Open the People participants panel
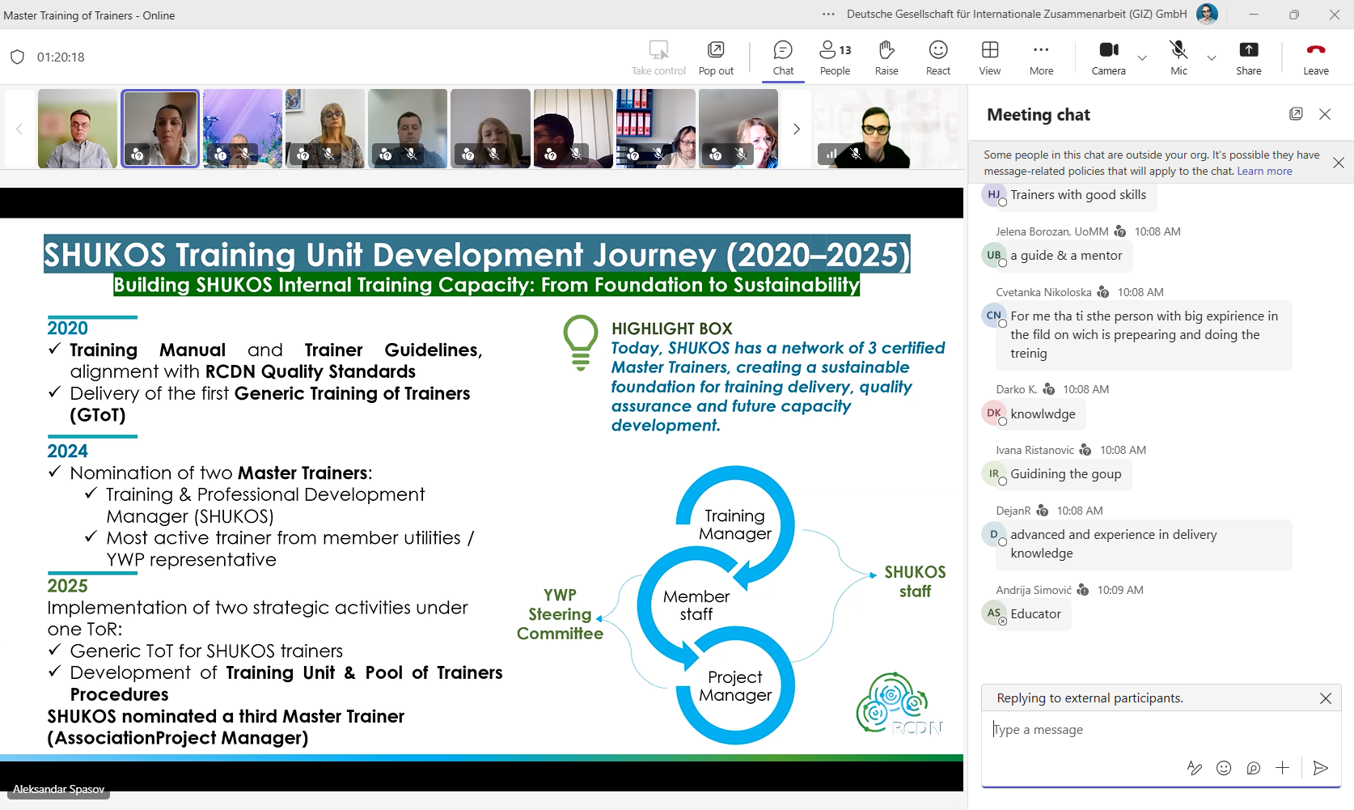Image resolution: width=1354 pixels, height=810 pixels. pyautogui.click(x=835, y=57)
